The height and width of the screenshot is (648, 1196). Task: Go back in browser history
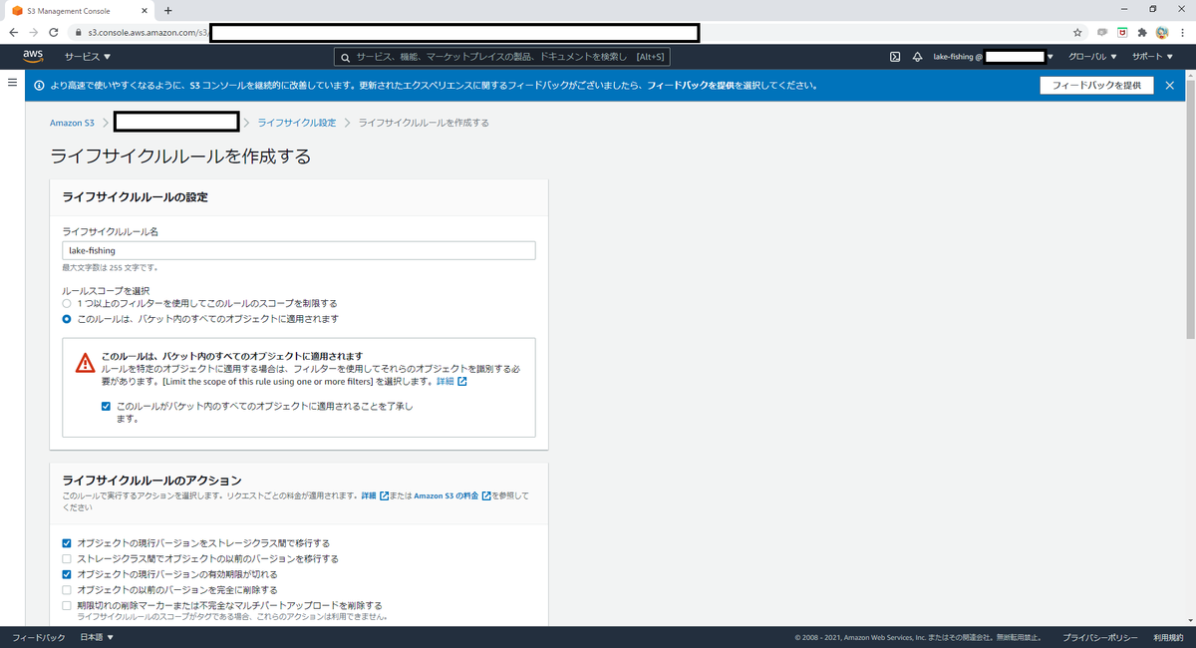[x=13, y=32]
